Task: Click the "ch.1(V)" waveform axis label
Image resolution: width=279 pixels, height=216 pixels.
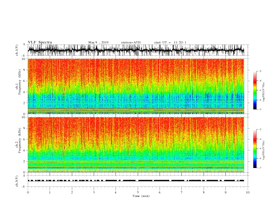Action: coord(17,50)
